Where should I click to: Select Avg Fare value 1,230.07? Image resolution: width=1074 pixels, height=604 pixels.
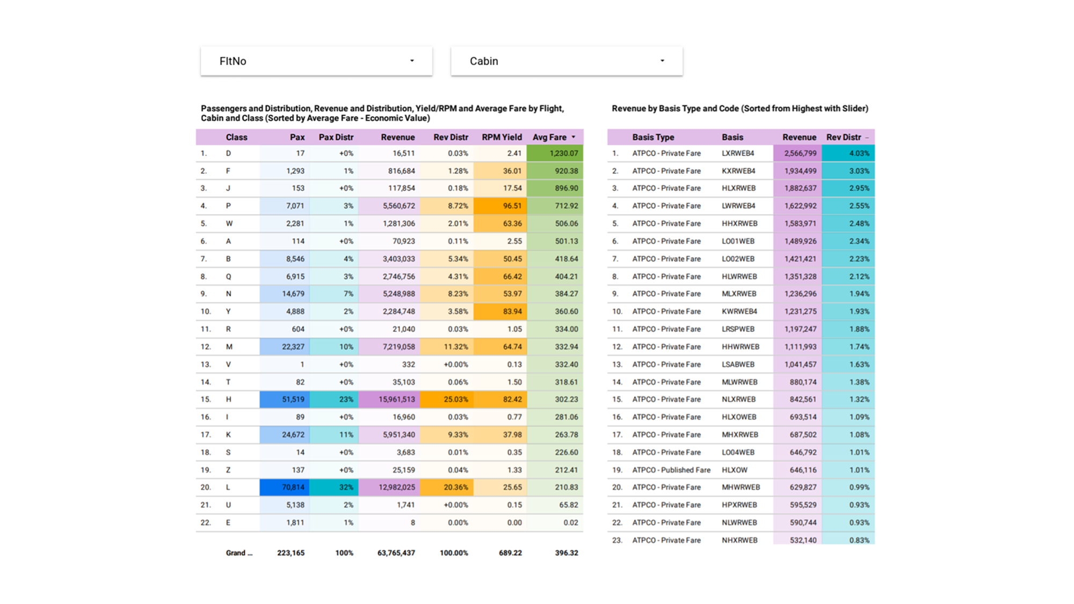[563, 154]
